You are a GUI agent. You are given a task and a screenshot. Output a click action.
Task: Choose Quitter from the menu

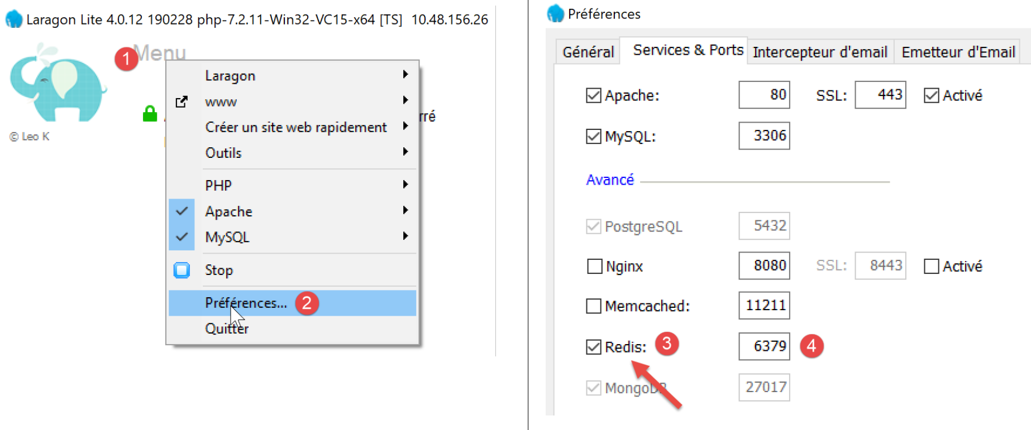pos(227,328)
